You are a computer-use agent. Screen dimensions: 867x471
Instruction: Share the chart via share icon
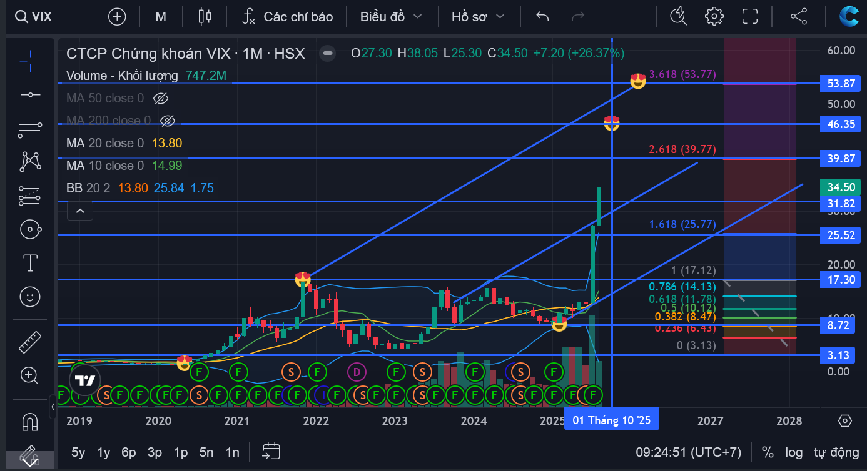click(x=799, y=17)
